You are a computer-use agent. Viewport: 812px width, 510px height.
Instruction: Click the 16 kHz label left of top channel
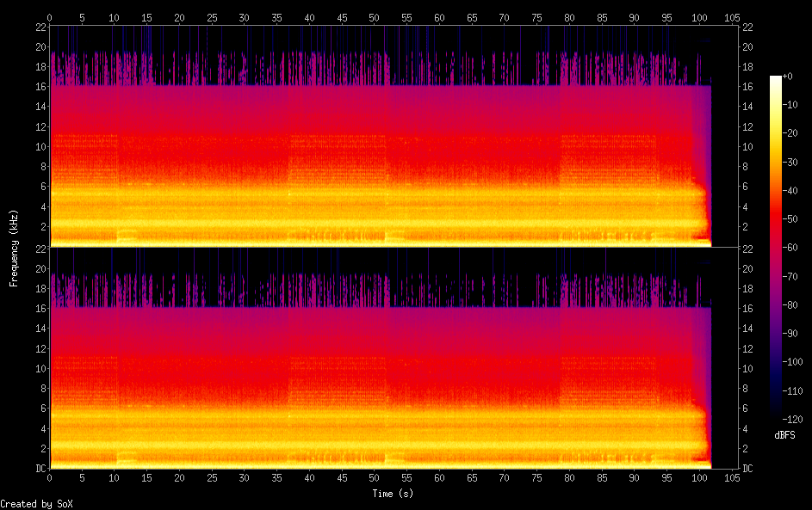coord(39,87)
